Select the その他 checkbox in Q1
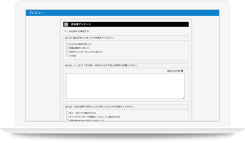 click(x=67, y=56)
